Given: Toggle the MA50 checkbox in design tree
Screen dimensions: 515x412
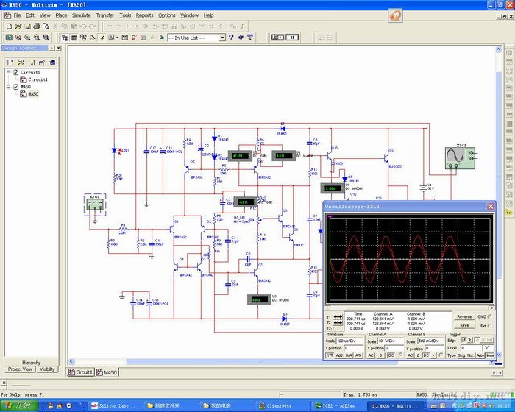Looking at the screenshot, I should (x=14, y=87).
